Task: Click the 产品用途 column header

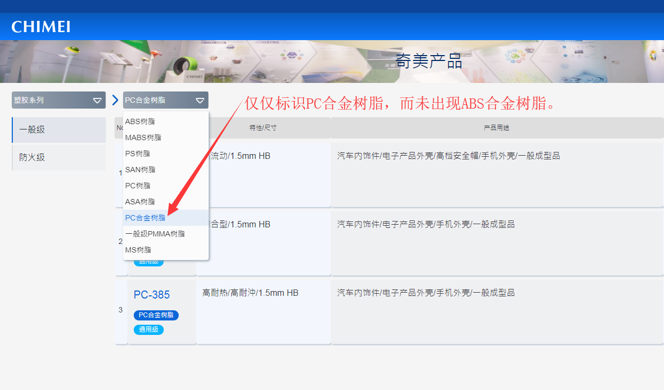Action: 496,128
